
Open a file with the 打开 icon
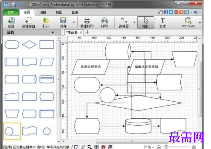click(x=46, y=23)
